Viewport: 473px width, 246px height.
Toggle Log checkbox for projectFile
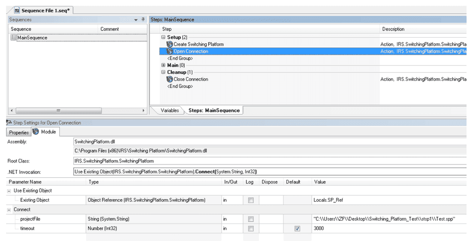[x=250, y=219]
